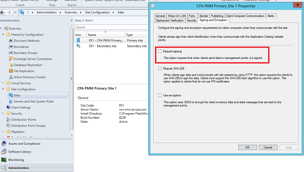Click OK in the Properties dialog
Viewport: 304px width, 172px height.
248,147
